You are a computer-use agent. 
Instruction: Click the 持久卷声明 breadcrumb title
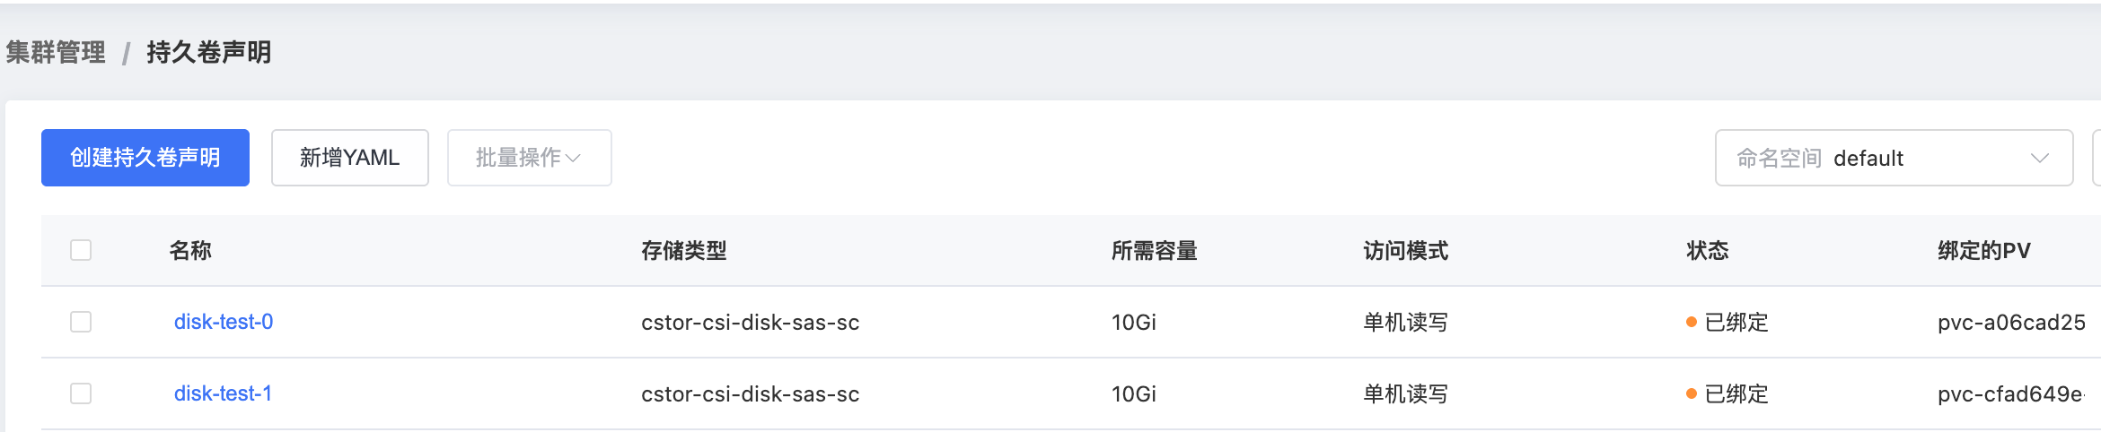[x=208, y=53]
